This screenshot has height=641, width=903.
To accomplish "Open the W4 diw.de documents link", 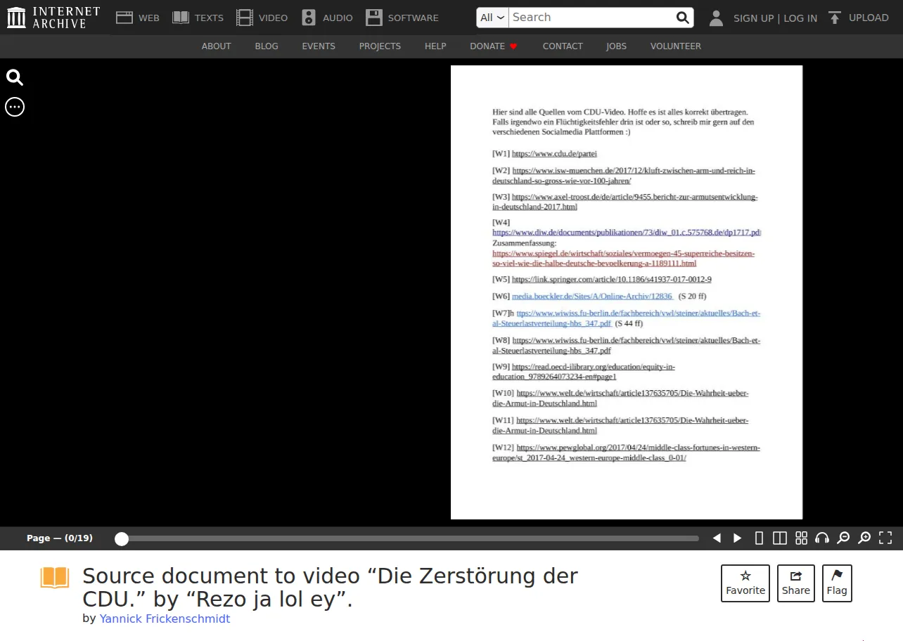I will click(627, 233).
